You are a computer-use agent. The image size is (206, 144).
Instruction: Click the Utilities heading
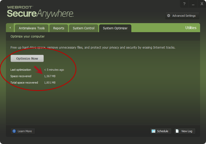point(191,28)
